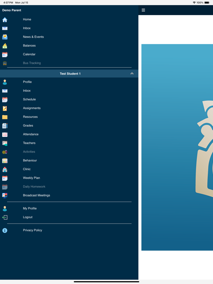Open Behaviour label
This screenshot has height=284, width=213.
30,160
